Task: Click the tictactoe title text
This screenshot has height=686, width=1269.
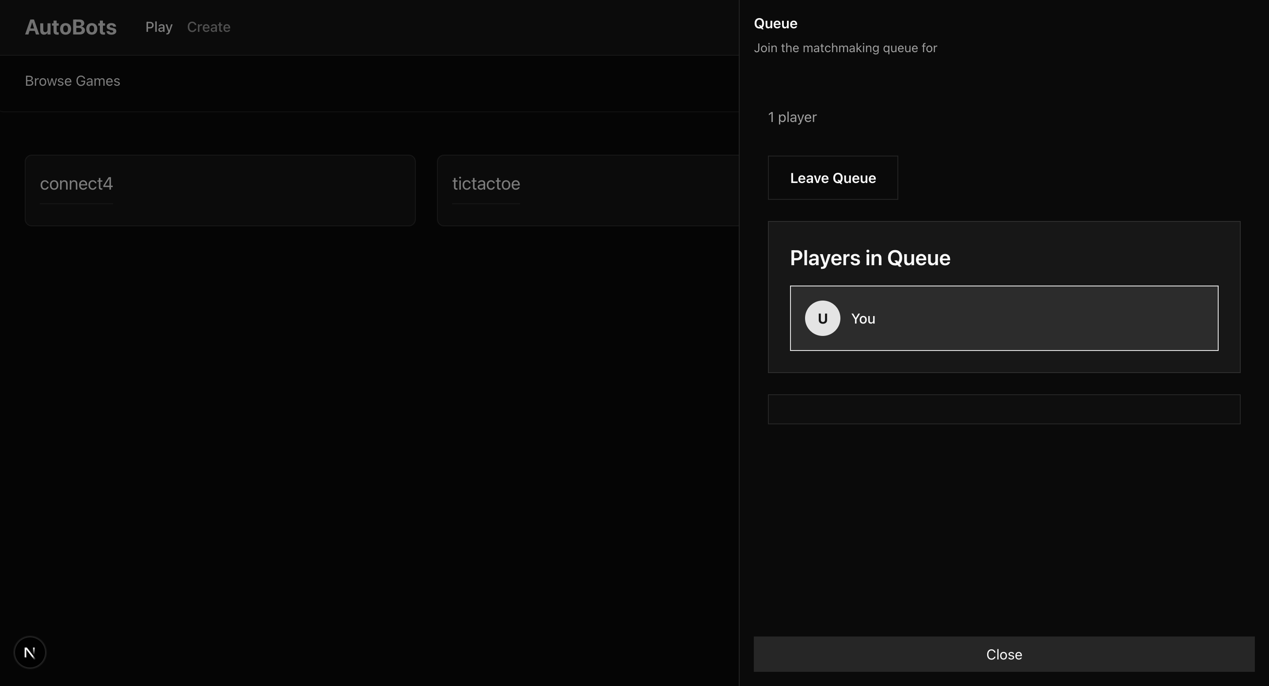Action: click(x=486, y=184)
